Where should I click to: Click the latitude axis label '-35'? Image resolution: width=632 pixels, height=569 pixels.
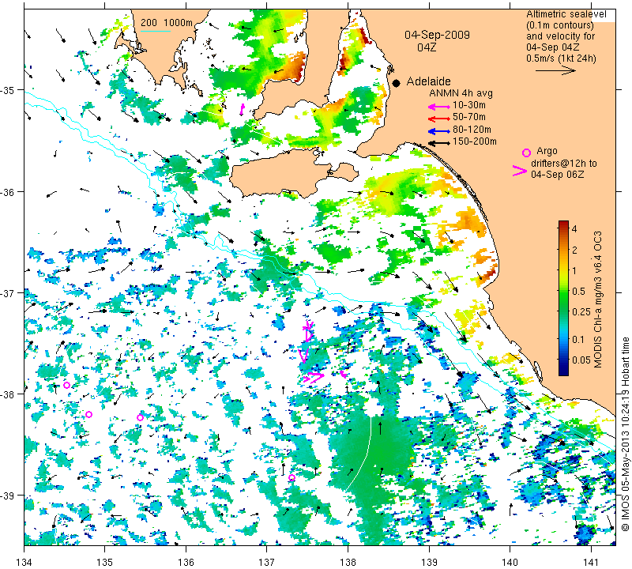(x=7, y=89)
